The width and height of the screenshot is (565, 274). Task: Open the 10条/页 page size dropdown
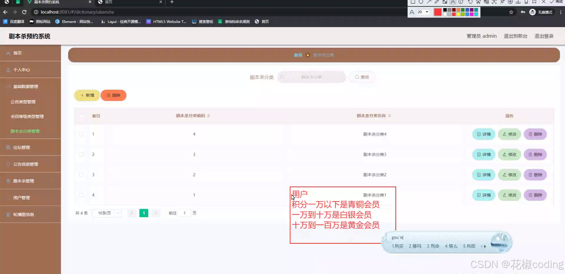(107, 213)
